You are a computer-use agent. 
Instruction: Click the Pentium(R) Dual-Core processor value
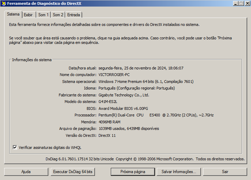156,115
